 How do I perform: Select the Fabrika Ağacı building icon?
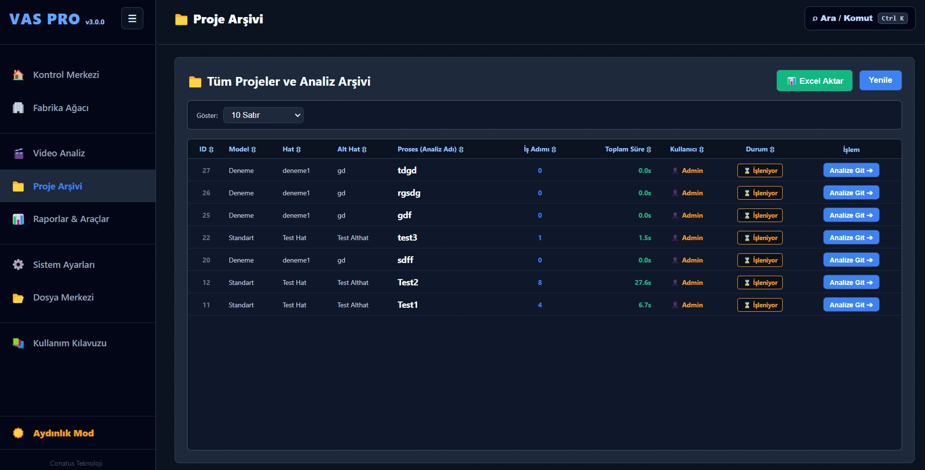click(18, 108)
